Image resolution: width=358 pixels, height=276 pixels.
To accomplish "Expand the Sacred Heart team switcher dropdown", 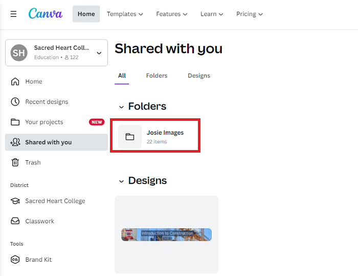I will point(99,53).
